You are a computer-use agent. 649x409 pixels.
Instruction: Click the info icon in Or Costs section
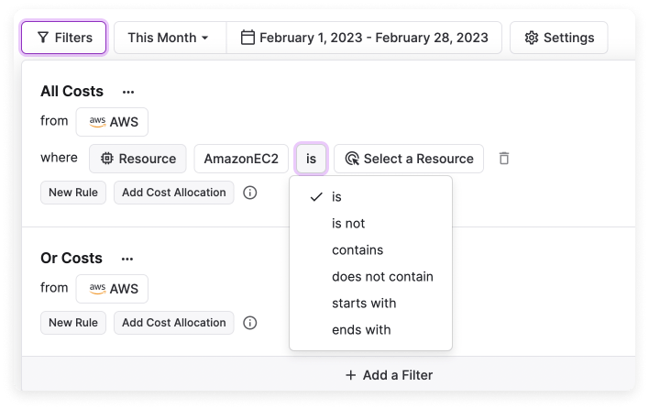click(250, 323)
